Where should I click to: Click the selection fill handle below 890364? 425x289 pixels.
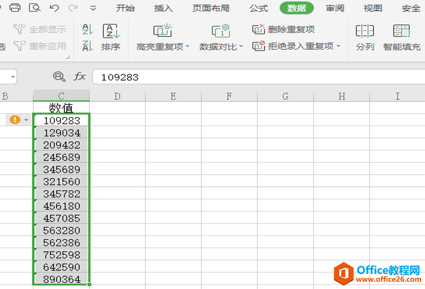[x=89, y=284]
